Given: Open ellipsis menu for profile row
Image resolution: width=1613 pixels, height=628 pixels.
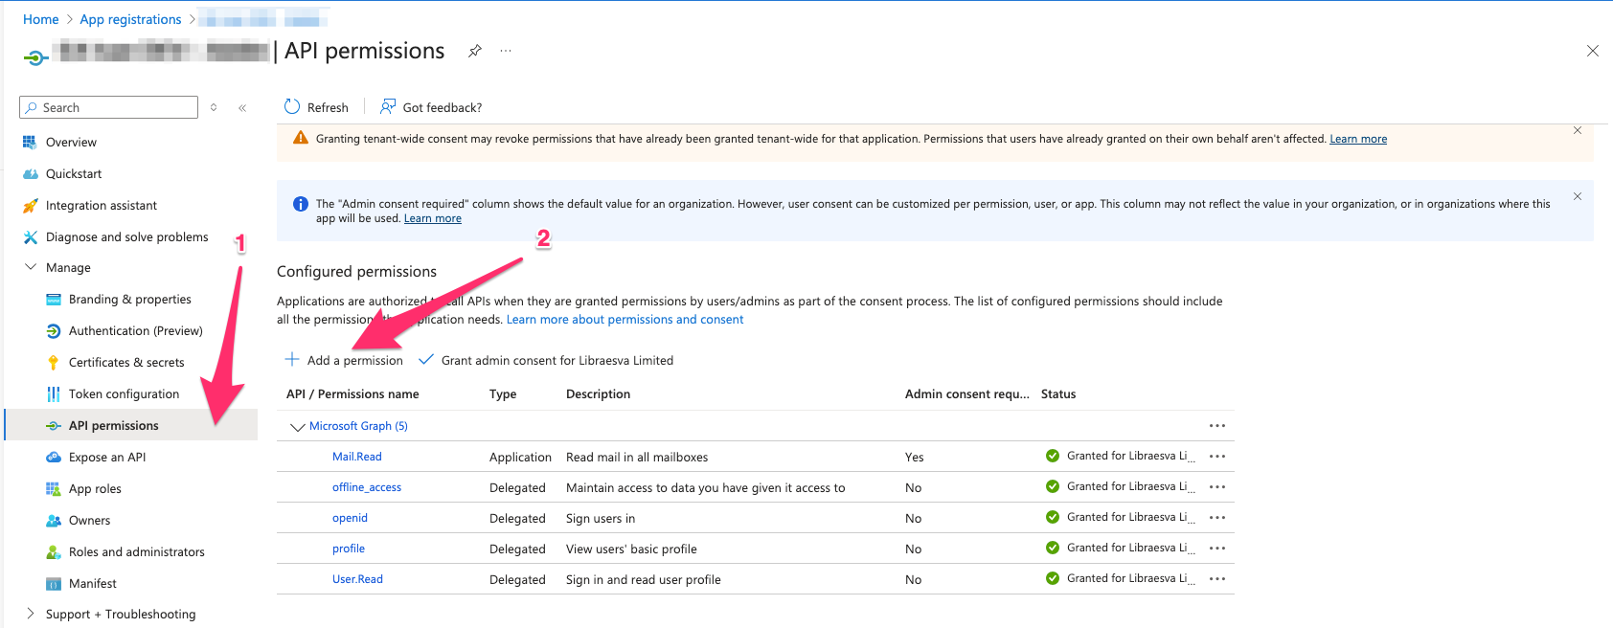Looking at the screenshot, I should [x=1217, y=549].
